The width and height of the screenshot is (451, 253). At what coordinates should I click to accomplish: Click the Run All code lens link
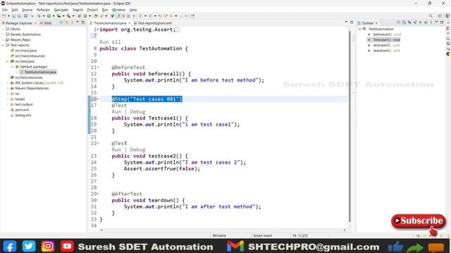tap(110, 42)
